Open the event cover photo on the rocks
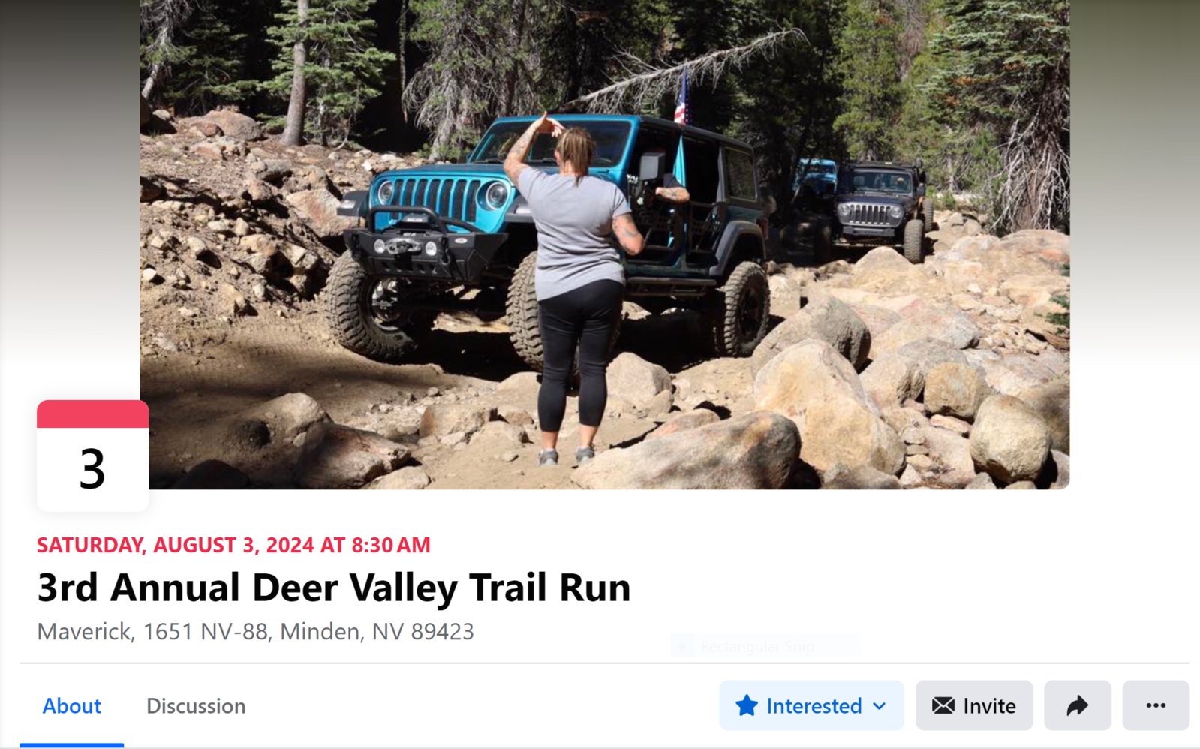1200x749 pixels. tap(604, 245)
